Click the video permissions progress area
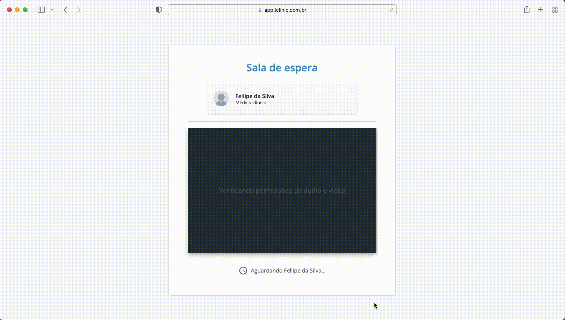This screenshot has width=565, height=320. coord(282,190)
